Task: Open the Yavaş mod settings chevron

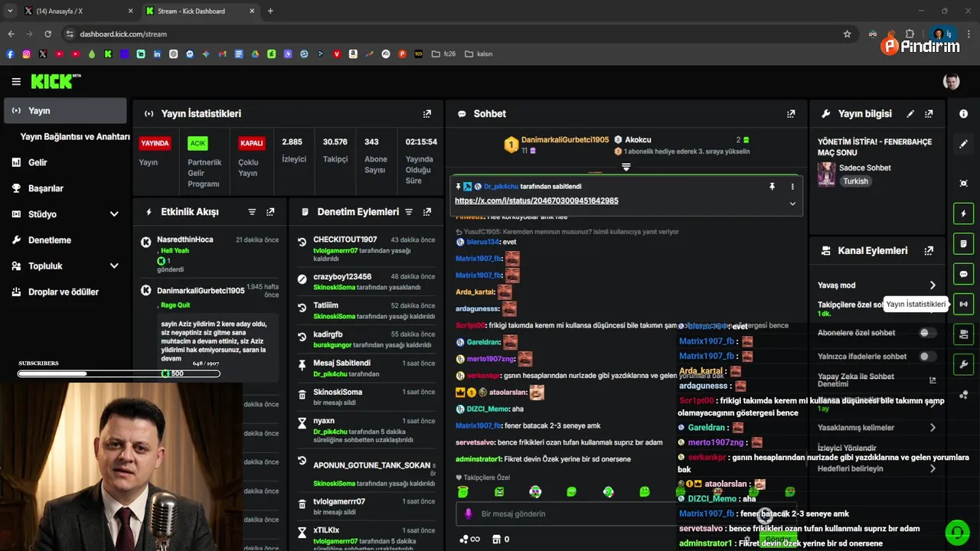Action: [933, 285]
